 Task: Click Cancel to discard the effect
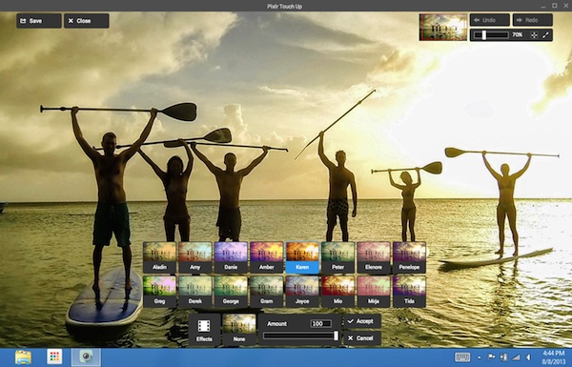(x=362, y=338)
